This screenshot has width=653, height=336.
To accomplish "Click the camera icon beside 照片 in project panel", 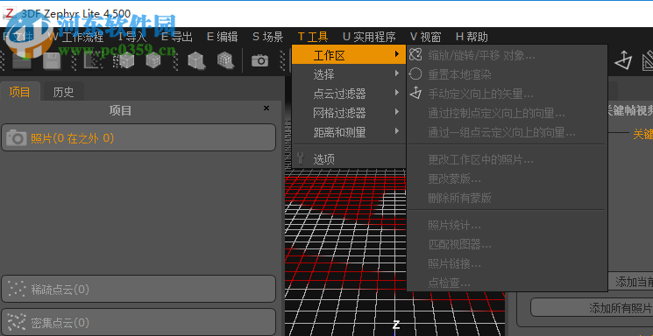I will point(17,137).
